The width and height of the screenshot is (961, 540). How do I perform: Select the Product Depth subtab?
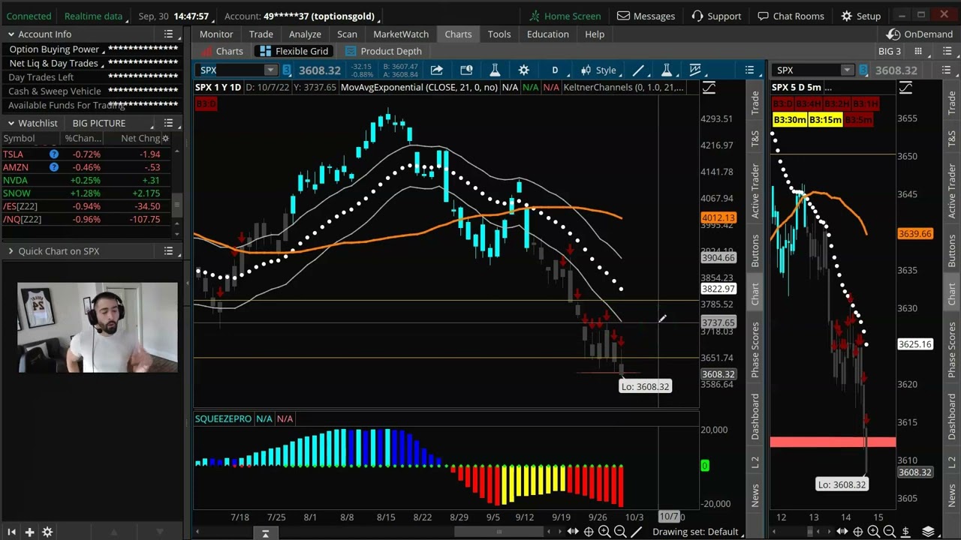383,51
